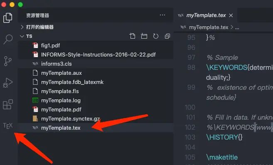Place cursor on \maketitle line

point(222,158)
